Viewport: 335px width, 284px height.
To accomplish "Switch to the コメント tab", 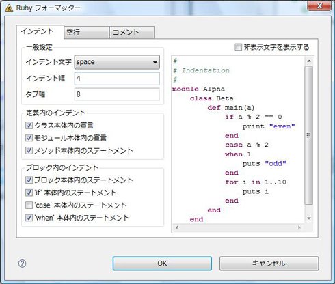I will [x=132, y=32].
